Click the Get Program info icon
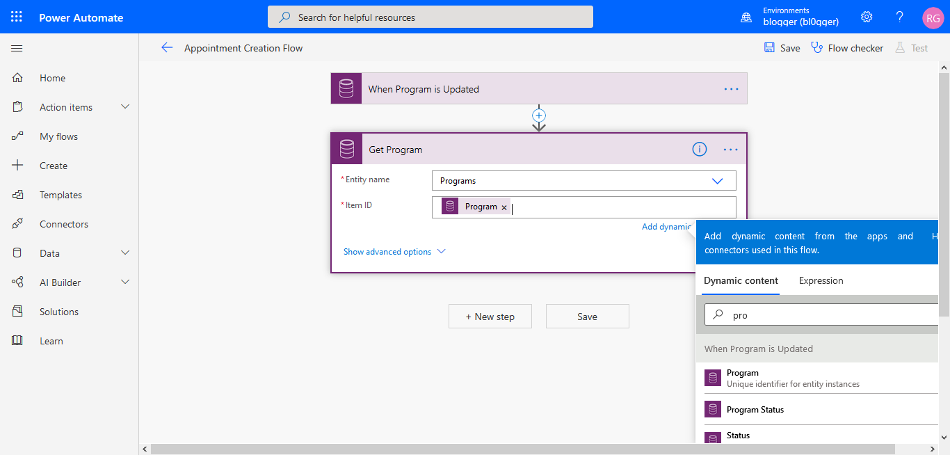This screenshot has height=455, width=950. [700, 149]
